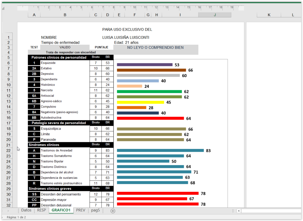Select the active GRAFICO1 sheet tab
The width and height of the screenshot is (303, 221).
pos(61,210)
